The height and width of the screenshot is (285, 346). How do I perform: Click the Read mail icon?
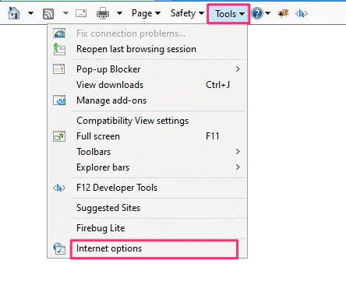click(81, 13)
